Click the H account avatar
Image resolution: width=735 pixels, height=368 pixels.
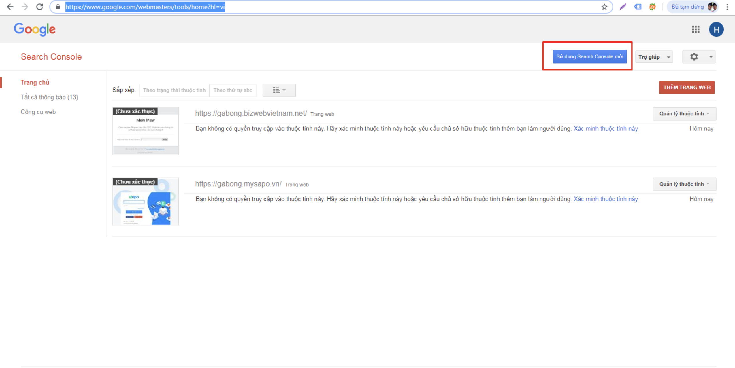[x=716, y=29]
